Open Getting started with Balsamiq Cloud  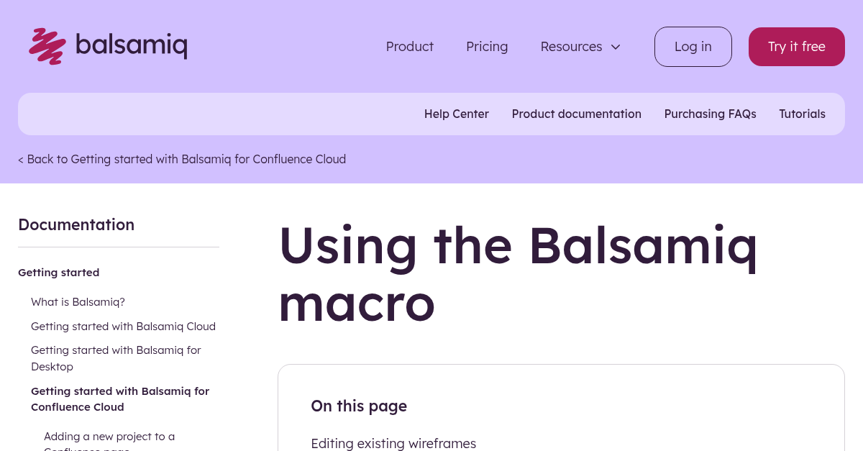[123, 326]
